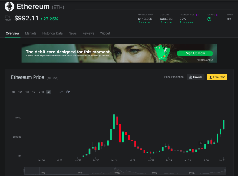The image size is (238, 176).
Task: Select the All time range
Action: [x=49, y=92]
